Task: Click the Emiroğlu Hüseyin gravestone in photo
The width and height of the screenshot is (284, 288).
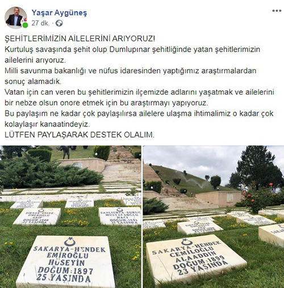Action: tap(66, 262)
